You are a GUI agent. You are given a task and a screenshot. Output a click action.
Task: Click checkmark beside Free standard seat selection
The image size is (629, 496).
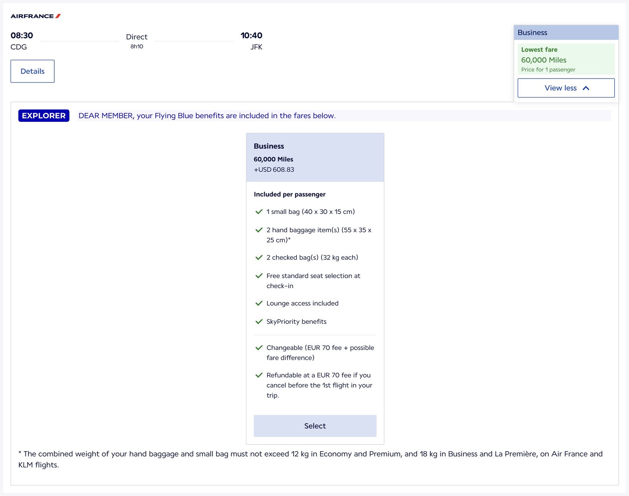click(259, 276)
